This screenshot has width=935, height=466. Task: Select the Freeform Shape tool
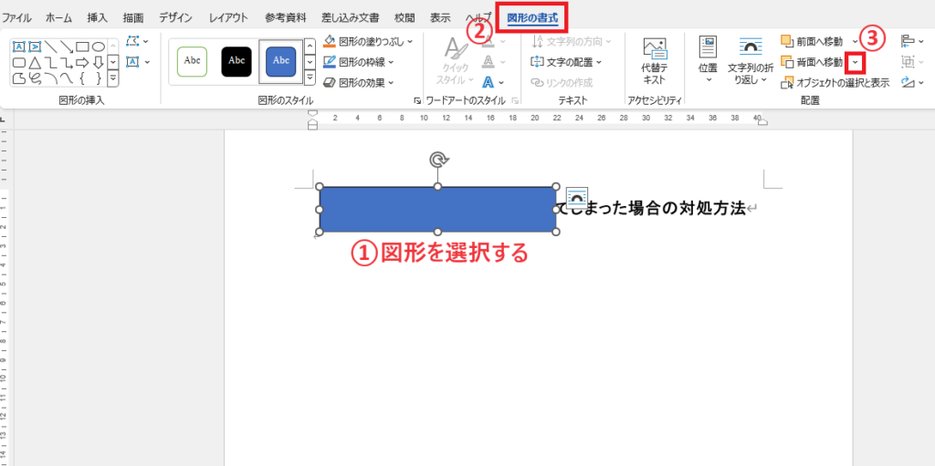[x=19, y=78]
